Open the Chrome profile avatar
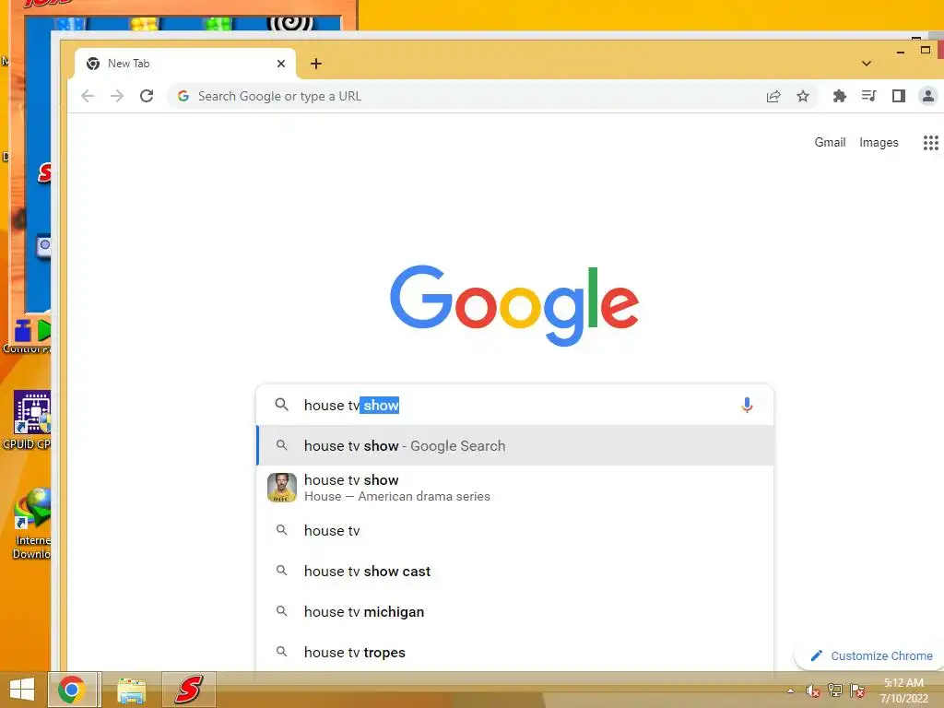This screenshot has height=708, width=944. point(927,96)
